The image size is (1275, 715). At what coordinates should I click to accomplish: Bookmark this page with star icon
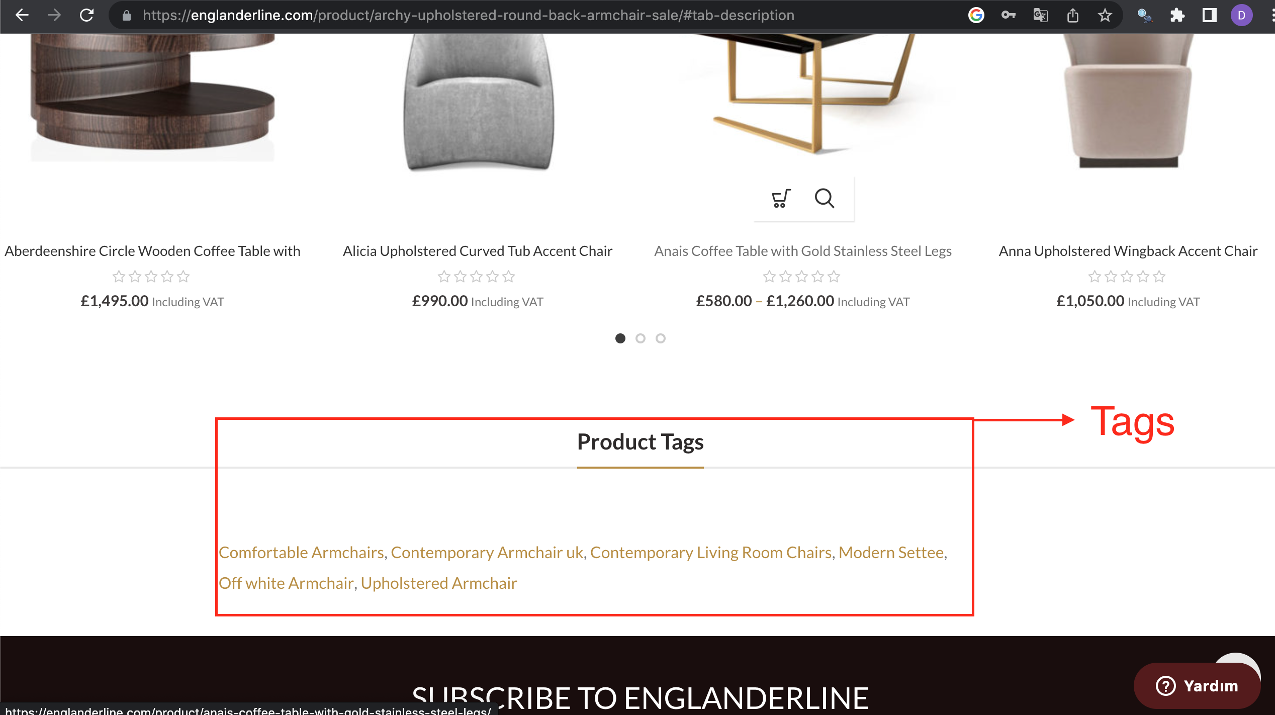[1105, 16]
